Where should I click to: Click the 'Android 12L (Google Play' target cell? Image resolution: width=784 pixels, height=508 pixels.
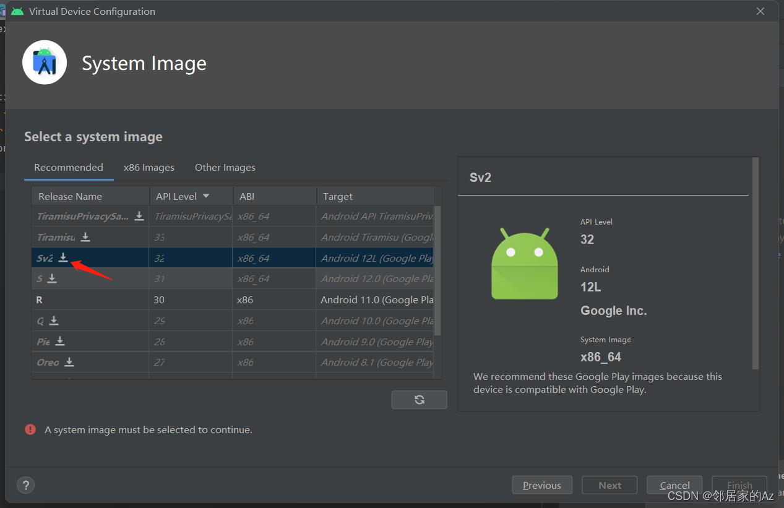click(x=375, y=258)
